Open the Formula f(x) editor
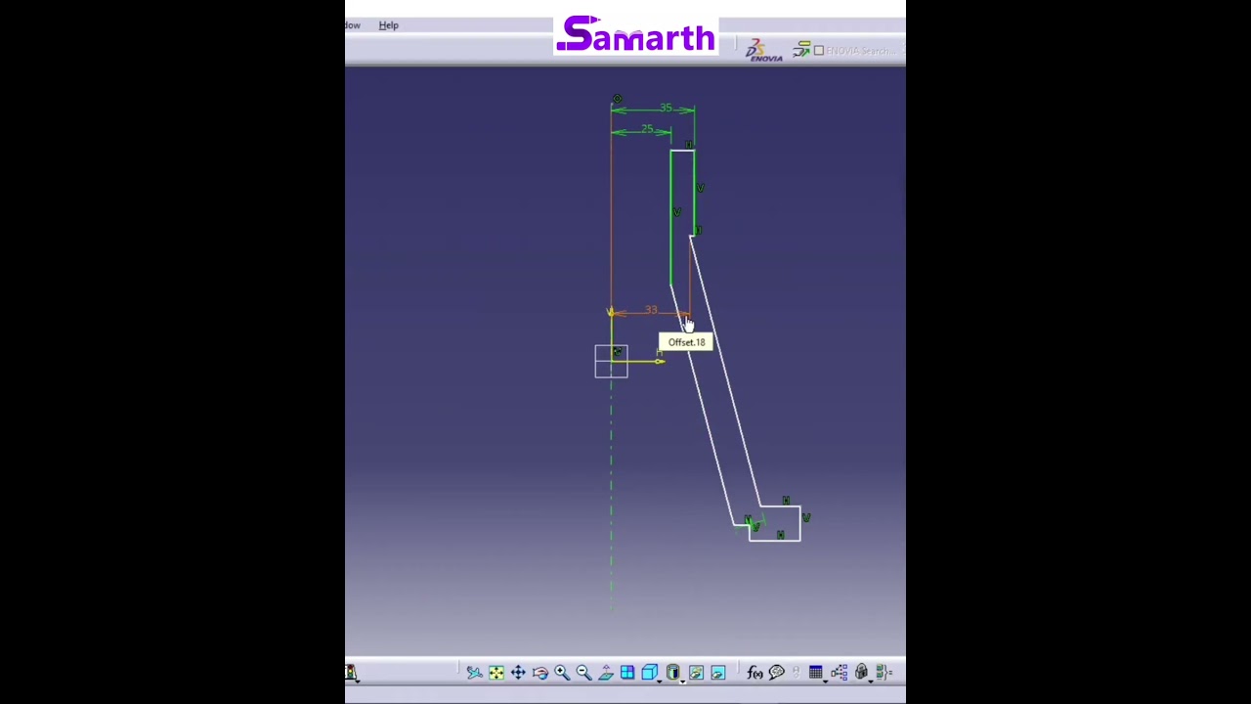This screenshot has width=1251, height=704. (x=755, y=673)
